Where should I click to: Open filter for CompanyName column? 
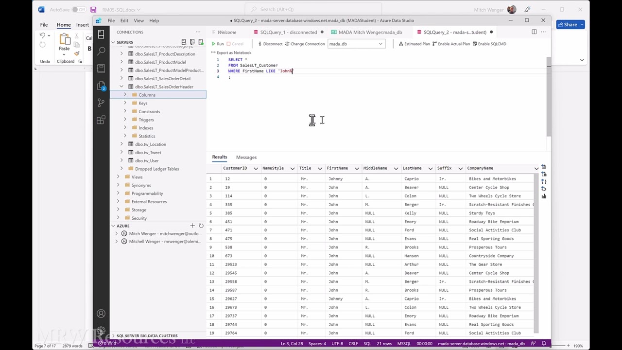click(x=536, y=168)
